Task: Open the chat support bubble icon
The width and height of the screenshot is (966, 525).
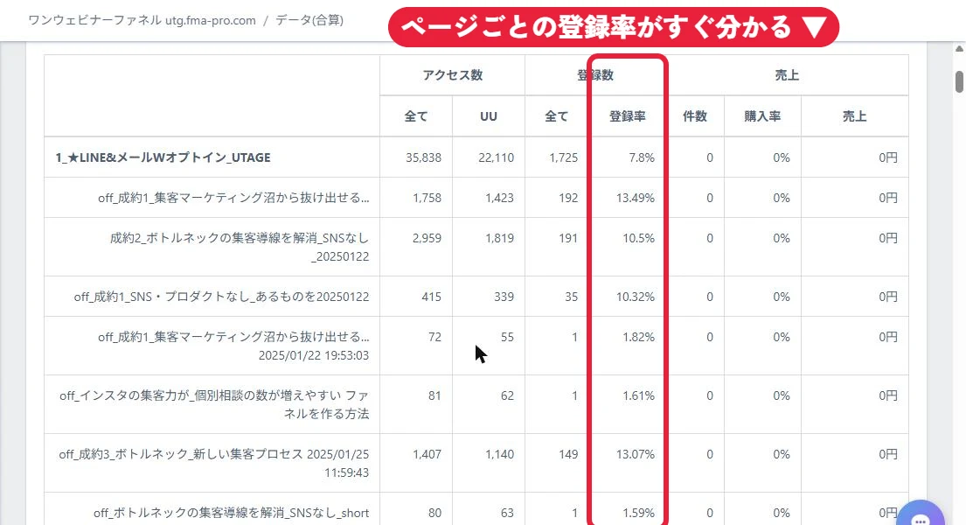Action: [921, 515]
